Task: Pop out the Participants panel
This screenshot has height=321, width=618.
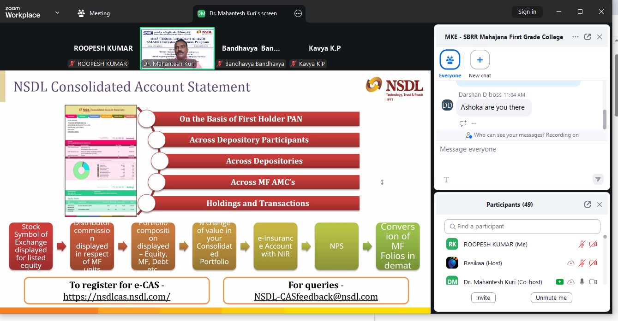Action: [x=588, y=204]
